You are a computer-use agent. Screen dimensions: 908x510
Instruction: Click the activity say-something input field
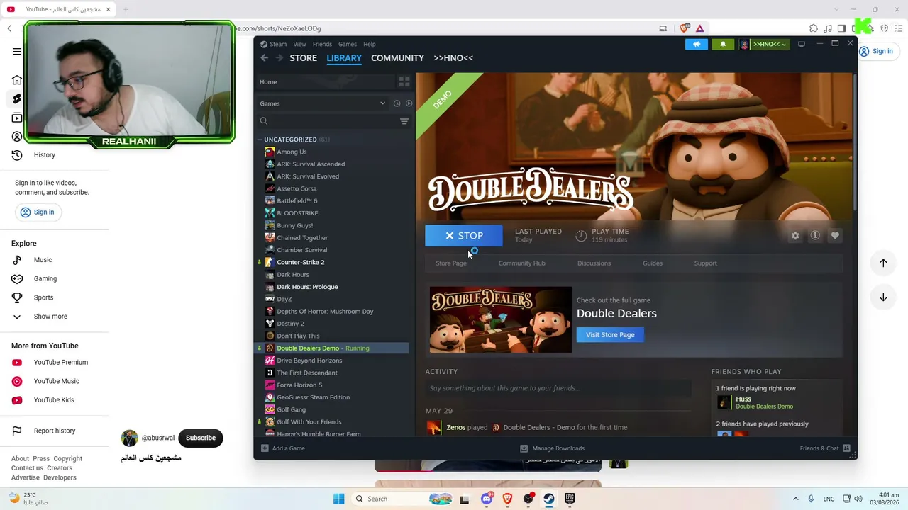(x=558, y=388)
